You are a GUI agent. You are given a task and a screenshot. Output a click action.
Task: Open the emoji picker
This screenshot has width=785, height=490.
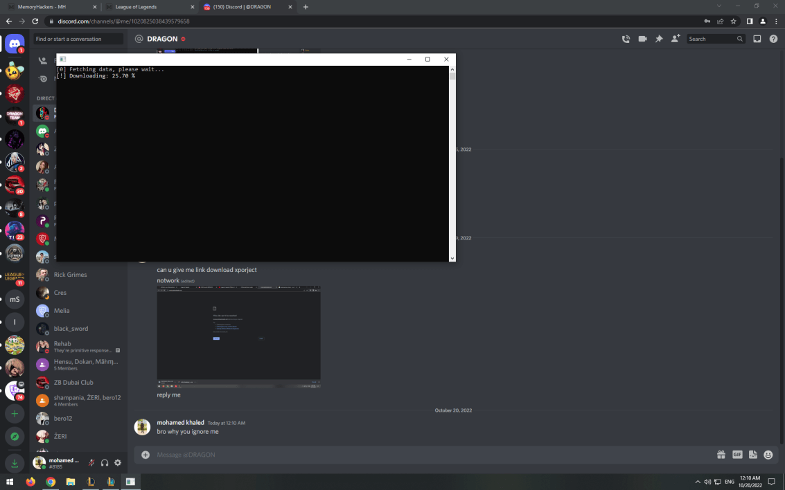click(x=768, y=455)
